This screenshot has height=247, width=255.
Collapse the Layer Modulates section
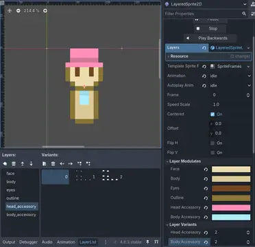tap(208, 161)
